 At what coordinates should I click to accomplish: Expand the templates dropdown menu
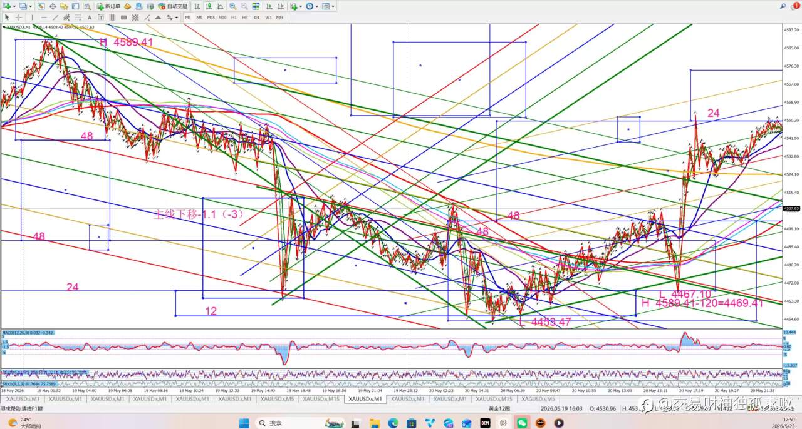[333, 6]
